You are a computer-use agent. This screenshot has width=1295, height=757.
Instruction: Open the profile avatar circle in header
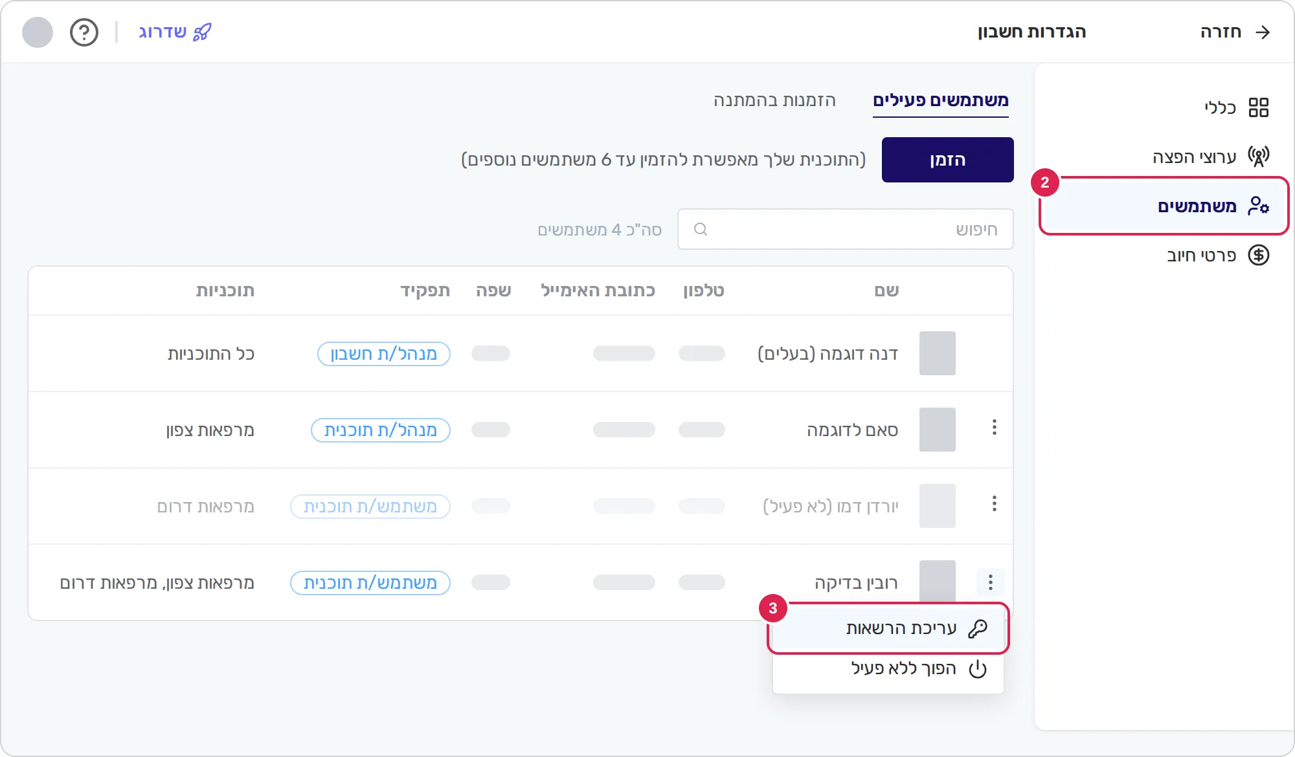coord(38,32)
